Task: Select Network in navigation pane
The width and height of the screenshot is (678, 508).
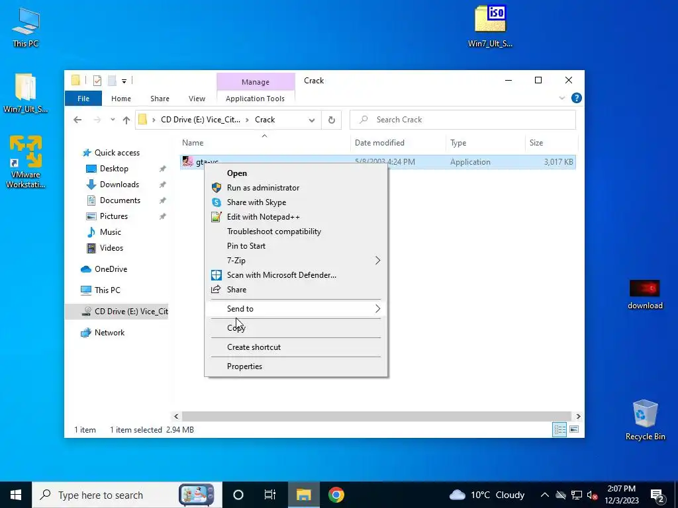Action: pos(109,333)
